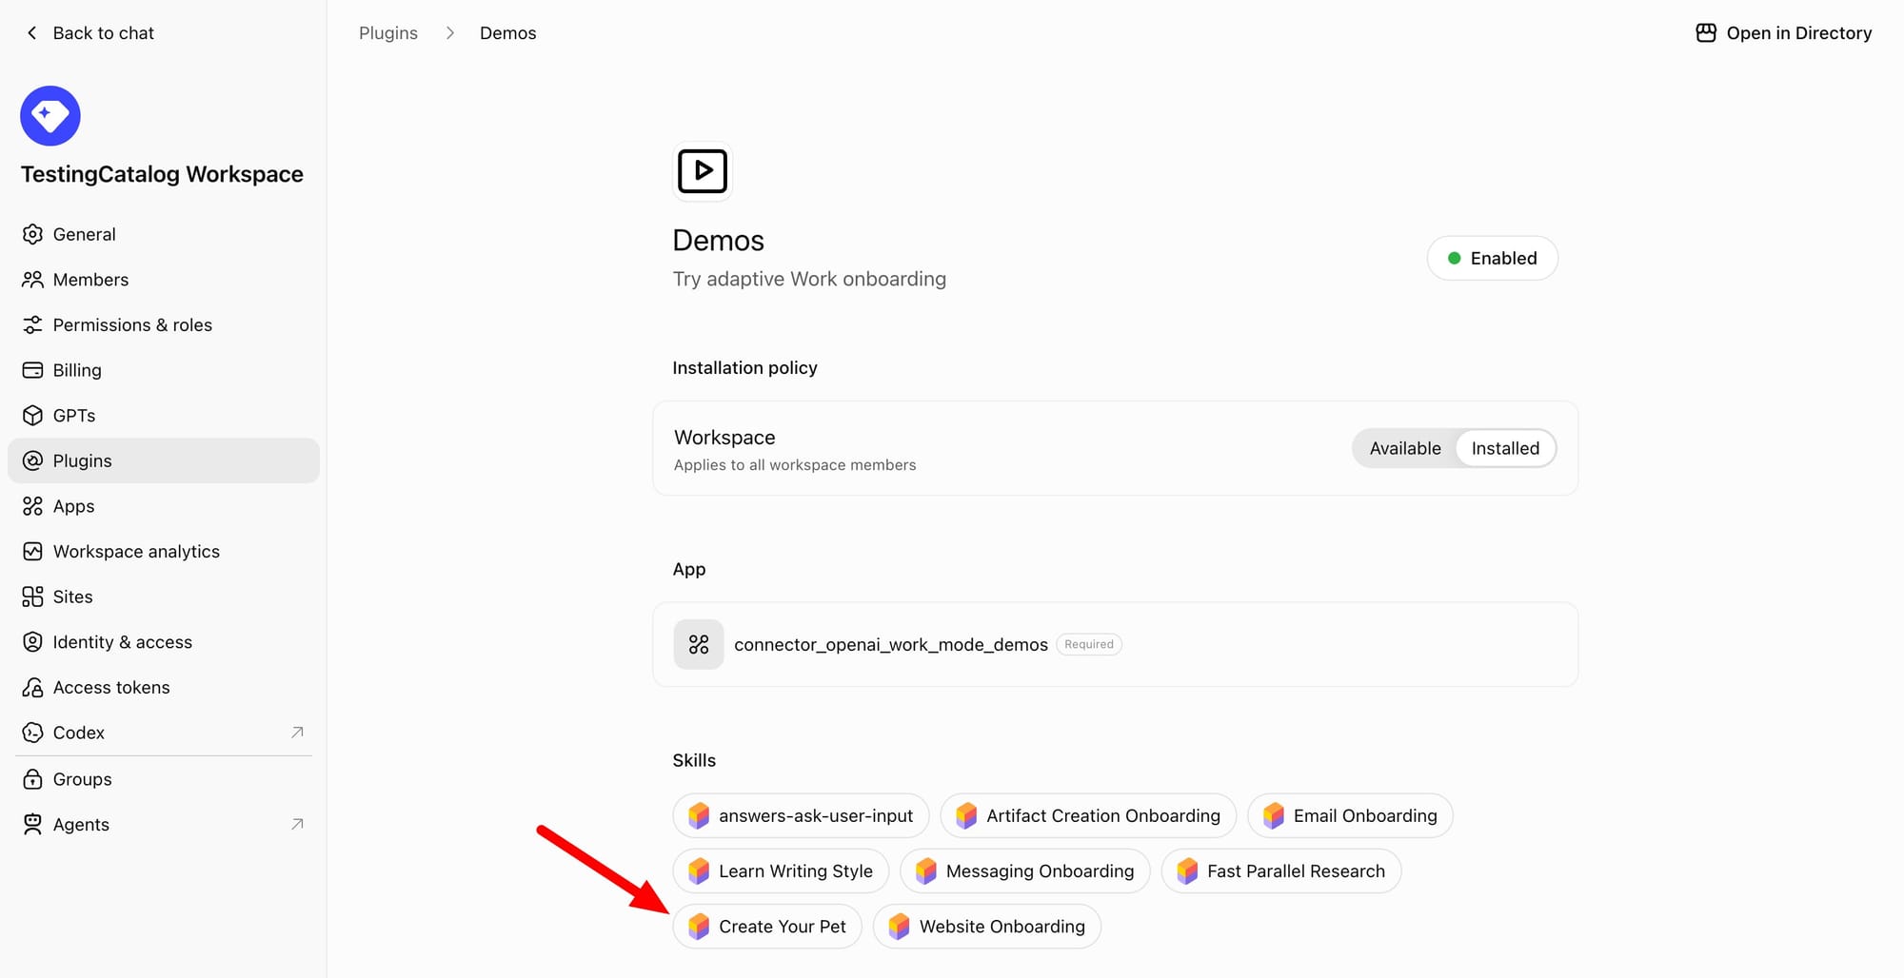Open the Artifact Creation Onboarding skill

(x=1088, y=816)
